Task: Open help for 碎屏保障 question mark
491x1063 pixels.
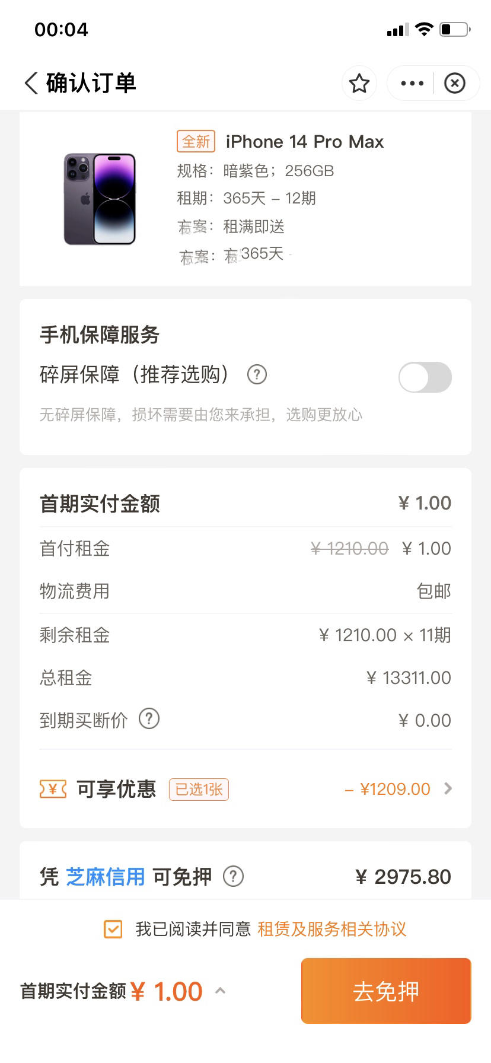Action: [257, 374]
